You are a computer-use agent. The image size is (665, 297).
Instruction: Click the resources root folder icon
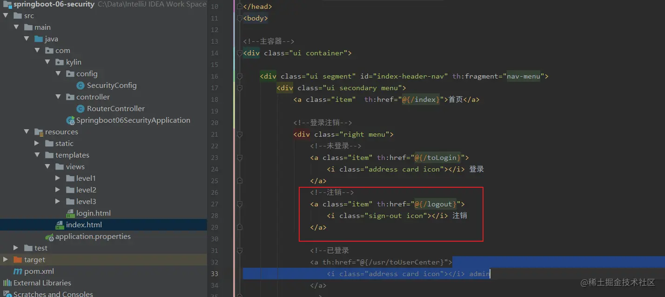tap(39, 132)
